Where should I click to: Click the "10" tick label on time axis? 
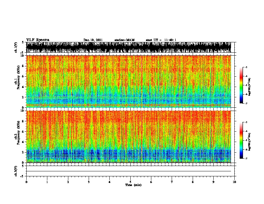point(234,182)
